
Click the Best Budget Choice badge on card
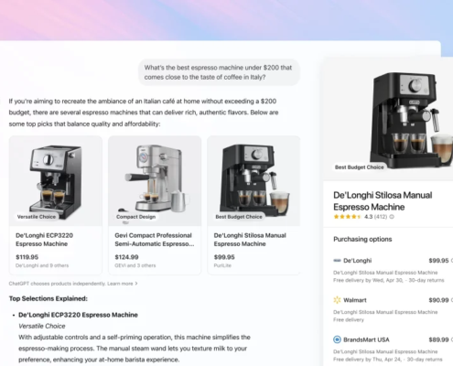click(239, 217)
